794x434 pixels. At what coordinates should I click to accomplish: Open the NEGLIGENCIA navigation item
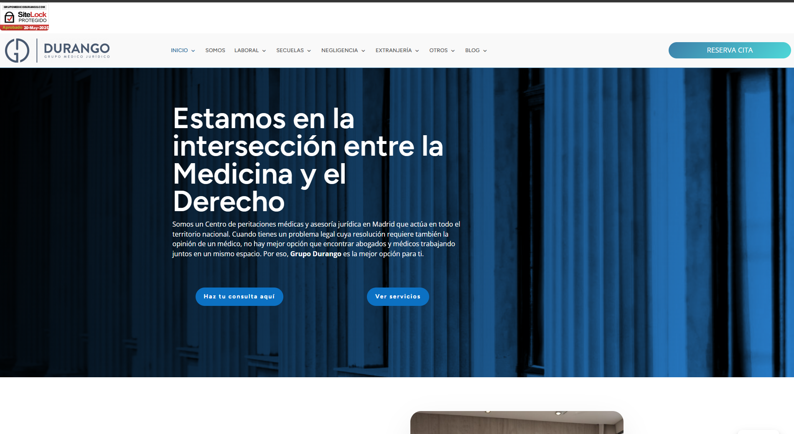pos(339,50)
